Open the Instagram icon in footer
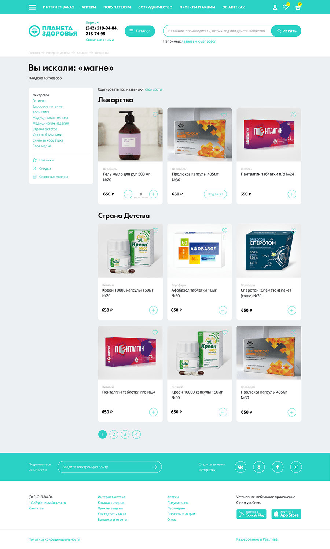The height and width of the screenshot is (549, 330). coord(296,467)
